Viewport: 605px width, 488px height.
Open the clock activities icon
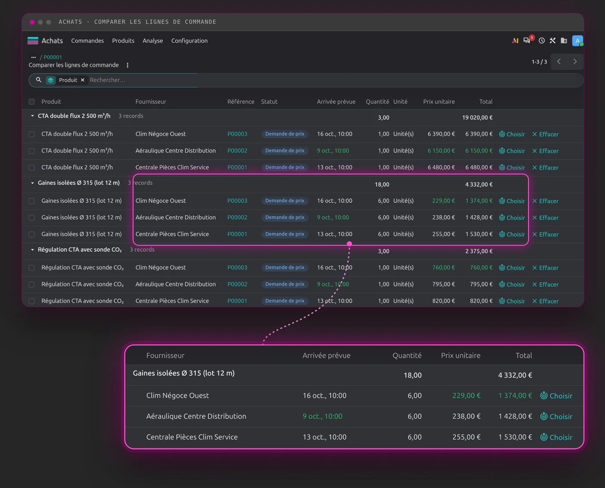pyautogui.click(x=541, y=41)
